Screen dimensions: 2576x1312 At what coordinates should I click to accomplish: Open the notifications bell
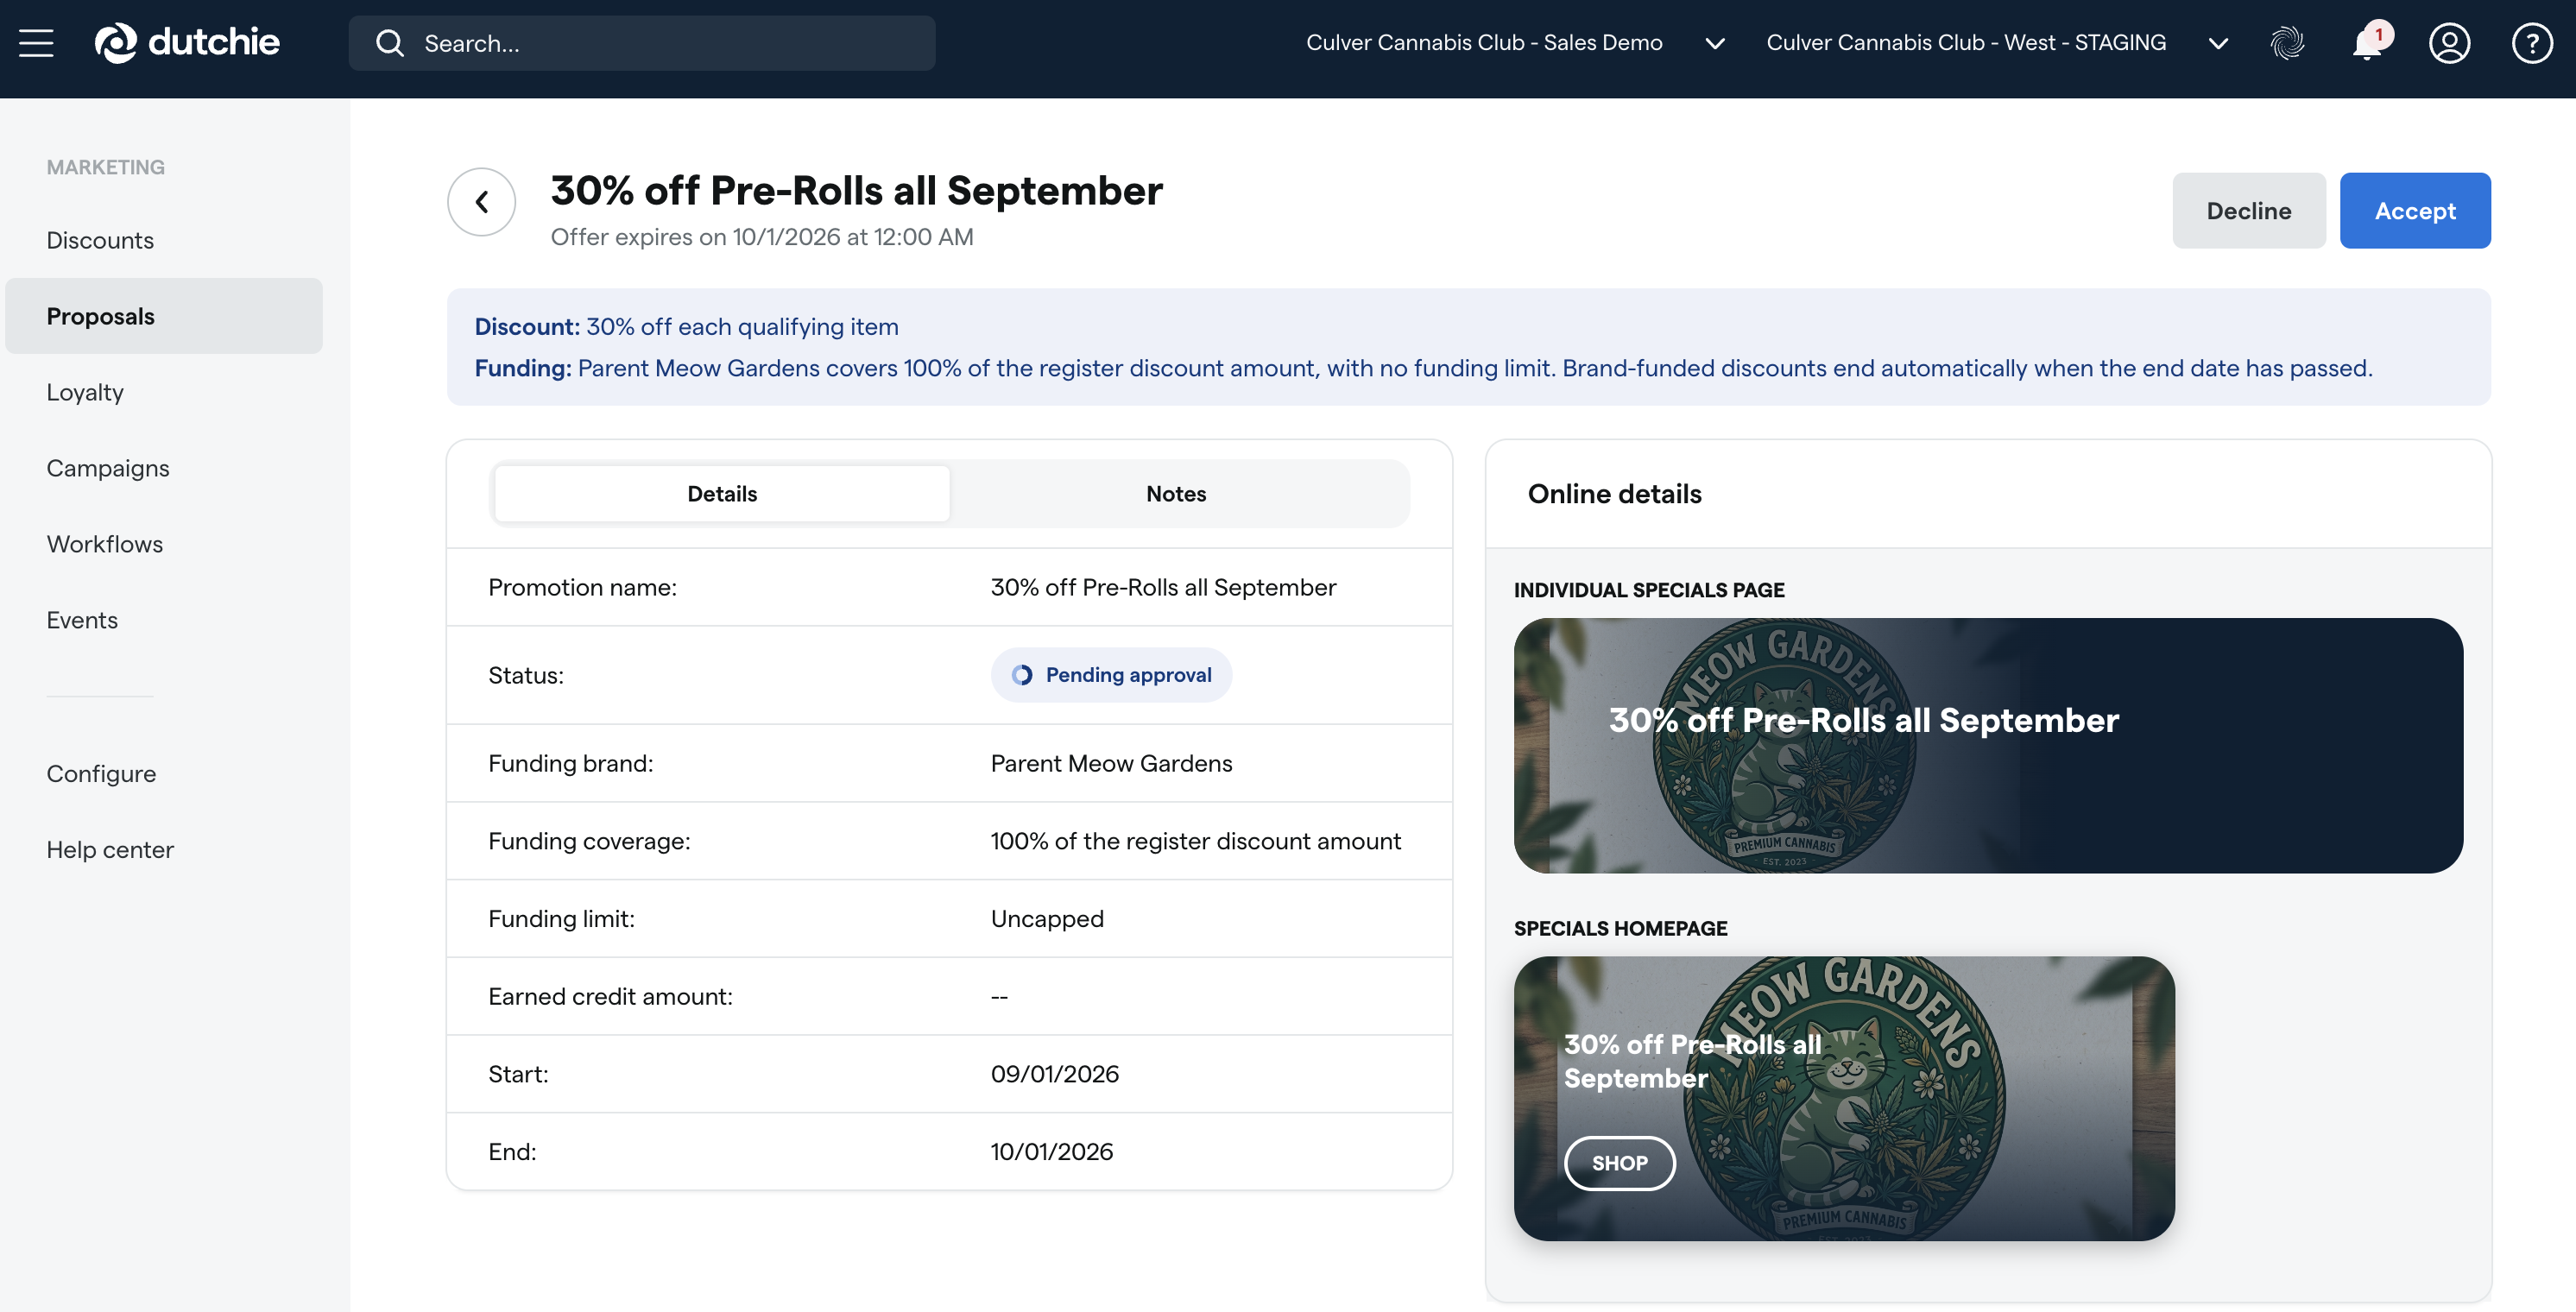(2369, 43)
